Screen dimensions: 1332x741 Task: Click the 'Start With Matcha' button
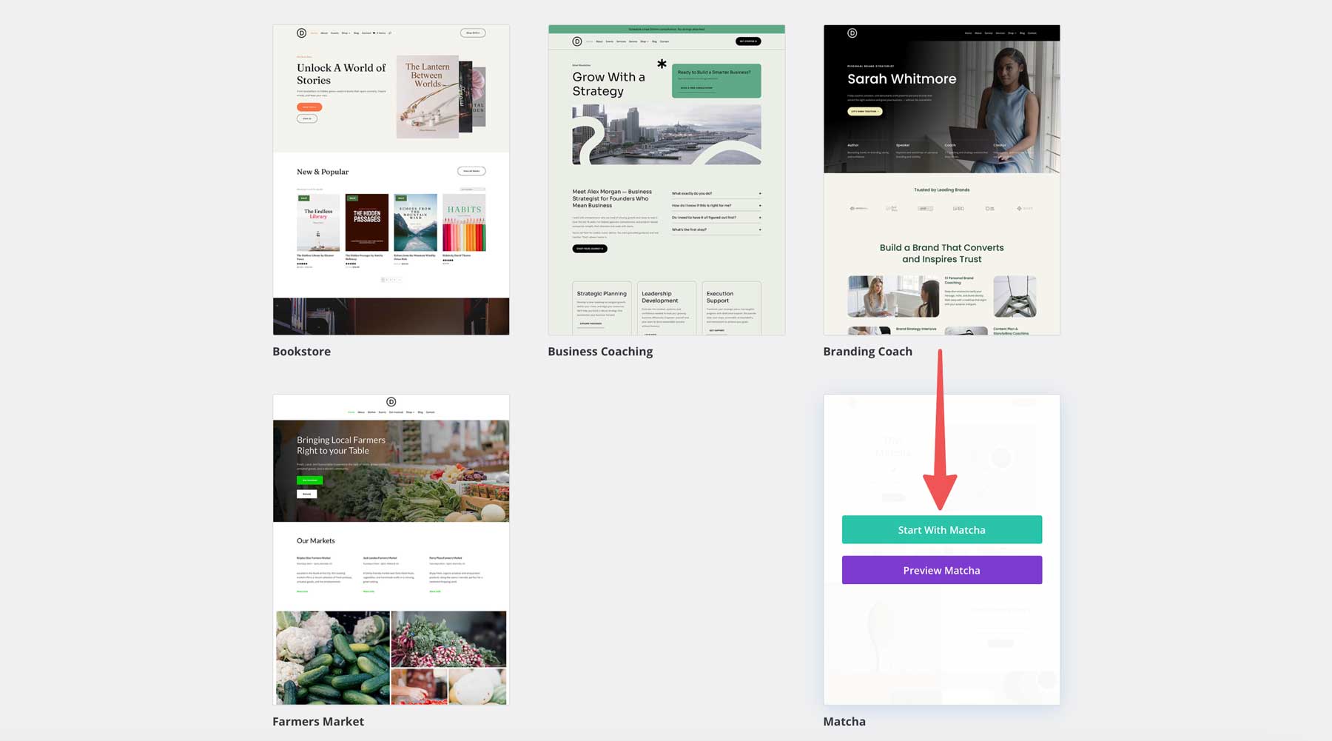pos(941,529)
